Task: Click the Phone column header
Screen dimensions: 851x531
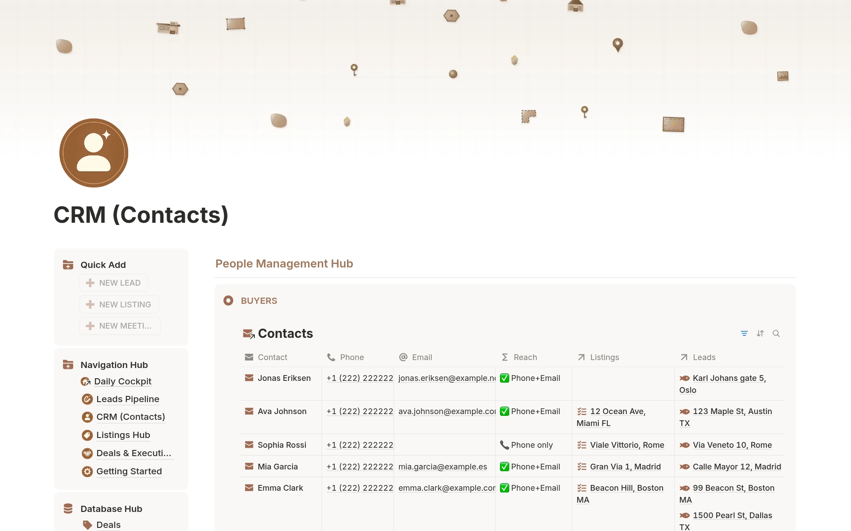Action: click(345, 357)
